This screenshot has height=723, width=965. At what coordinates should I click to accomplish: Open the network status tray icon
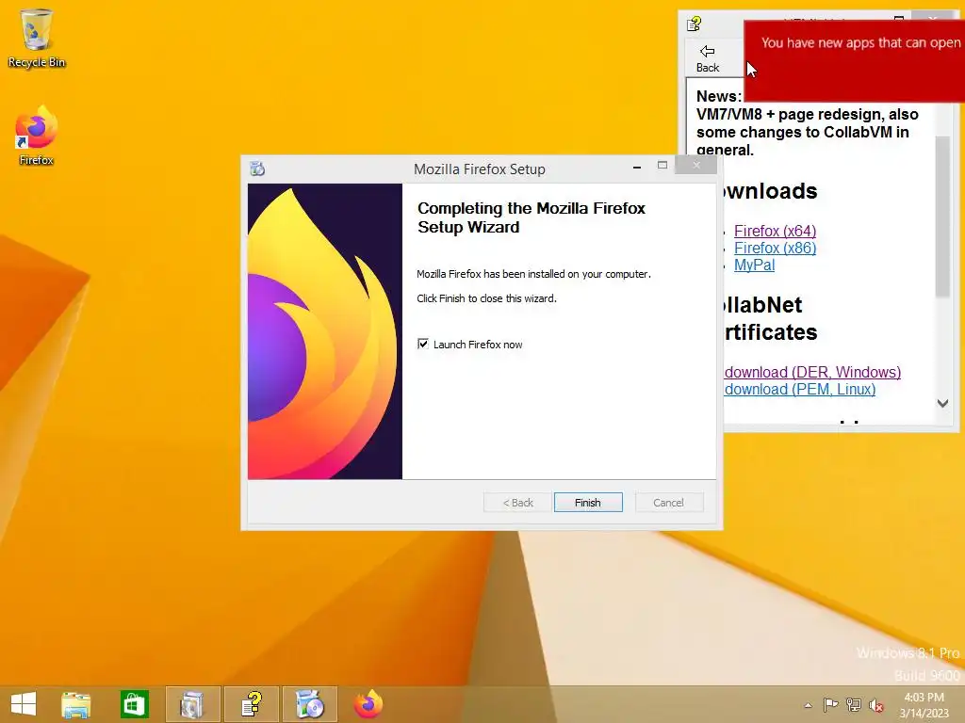pos(854,704)
